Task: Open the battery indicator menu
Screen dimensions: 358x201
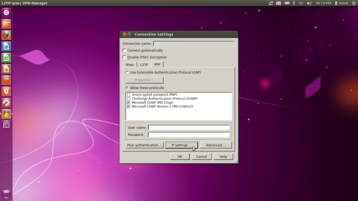Action: click(287, 3)
